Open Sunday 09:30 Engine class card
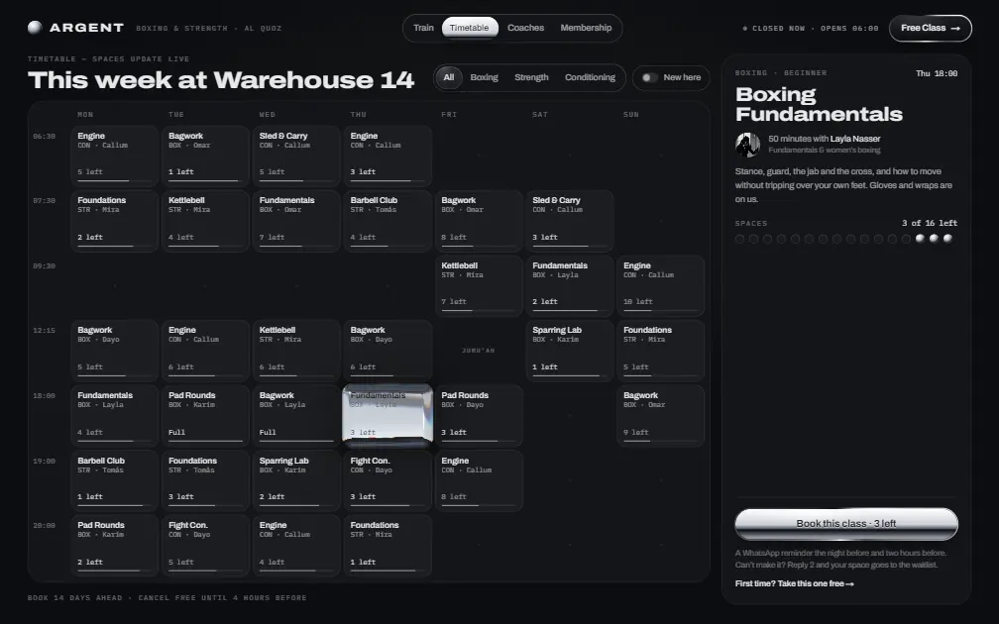The width and height of the screenshot is (999, 624). pos(661,285)
